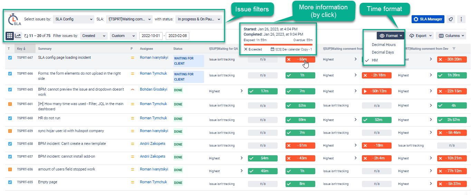The width and height of the screenshot is (471, 195).
Task: Click the start date field 2022-10-01
Action: click(x=151, y=36)
